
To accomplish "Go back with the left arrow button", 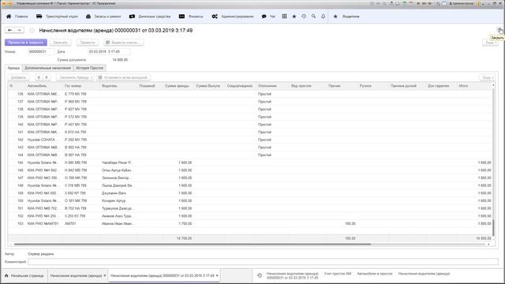I will 10,30.
